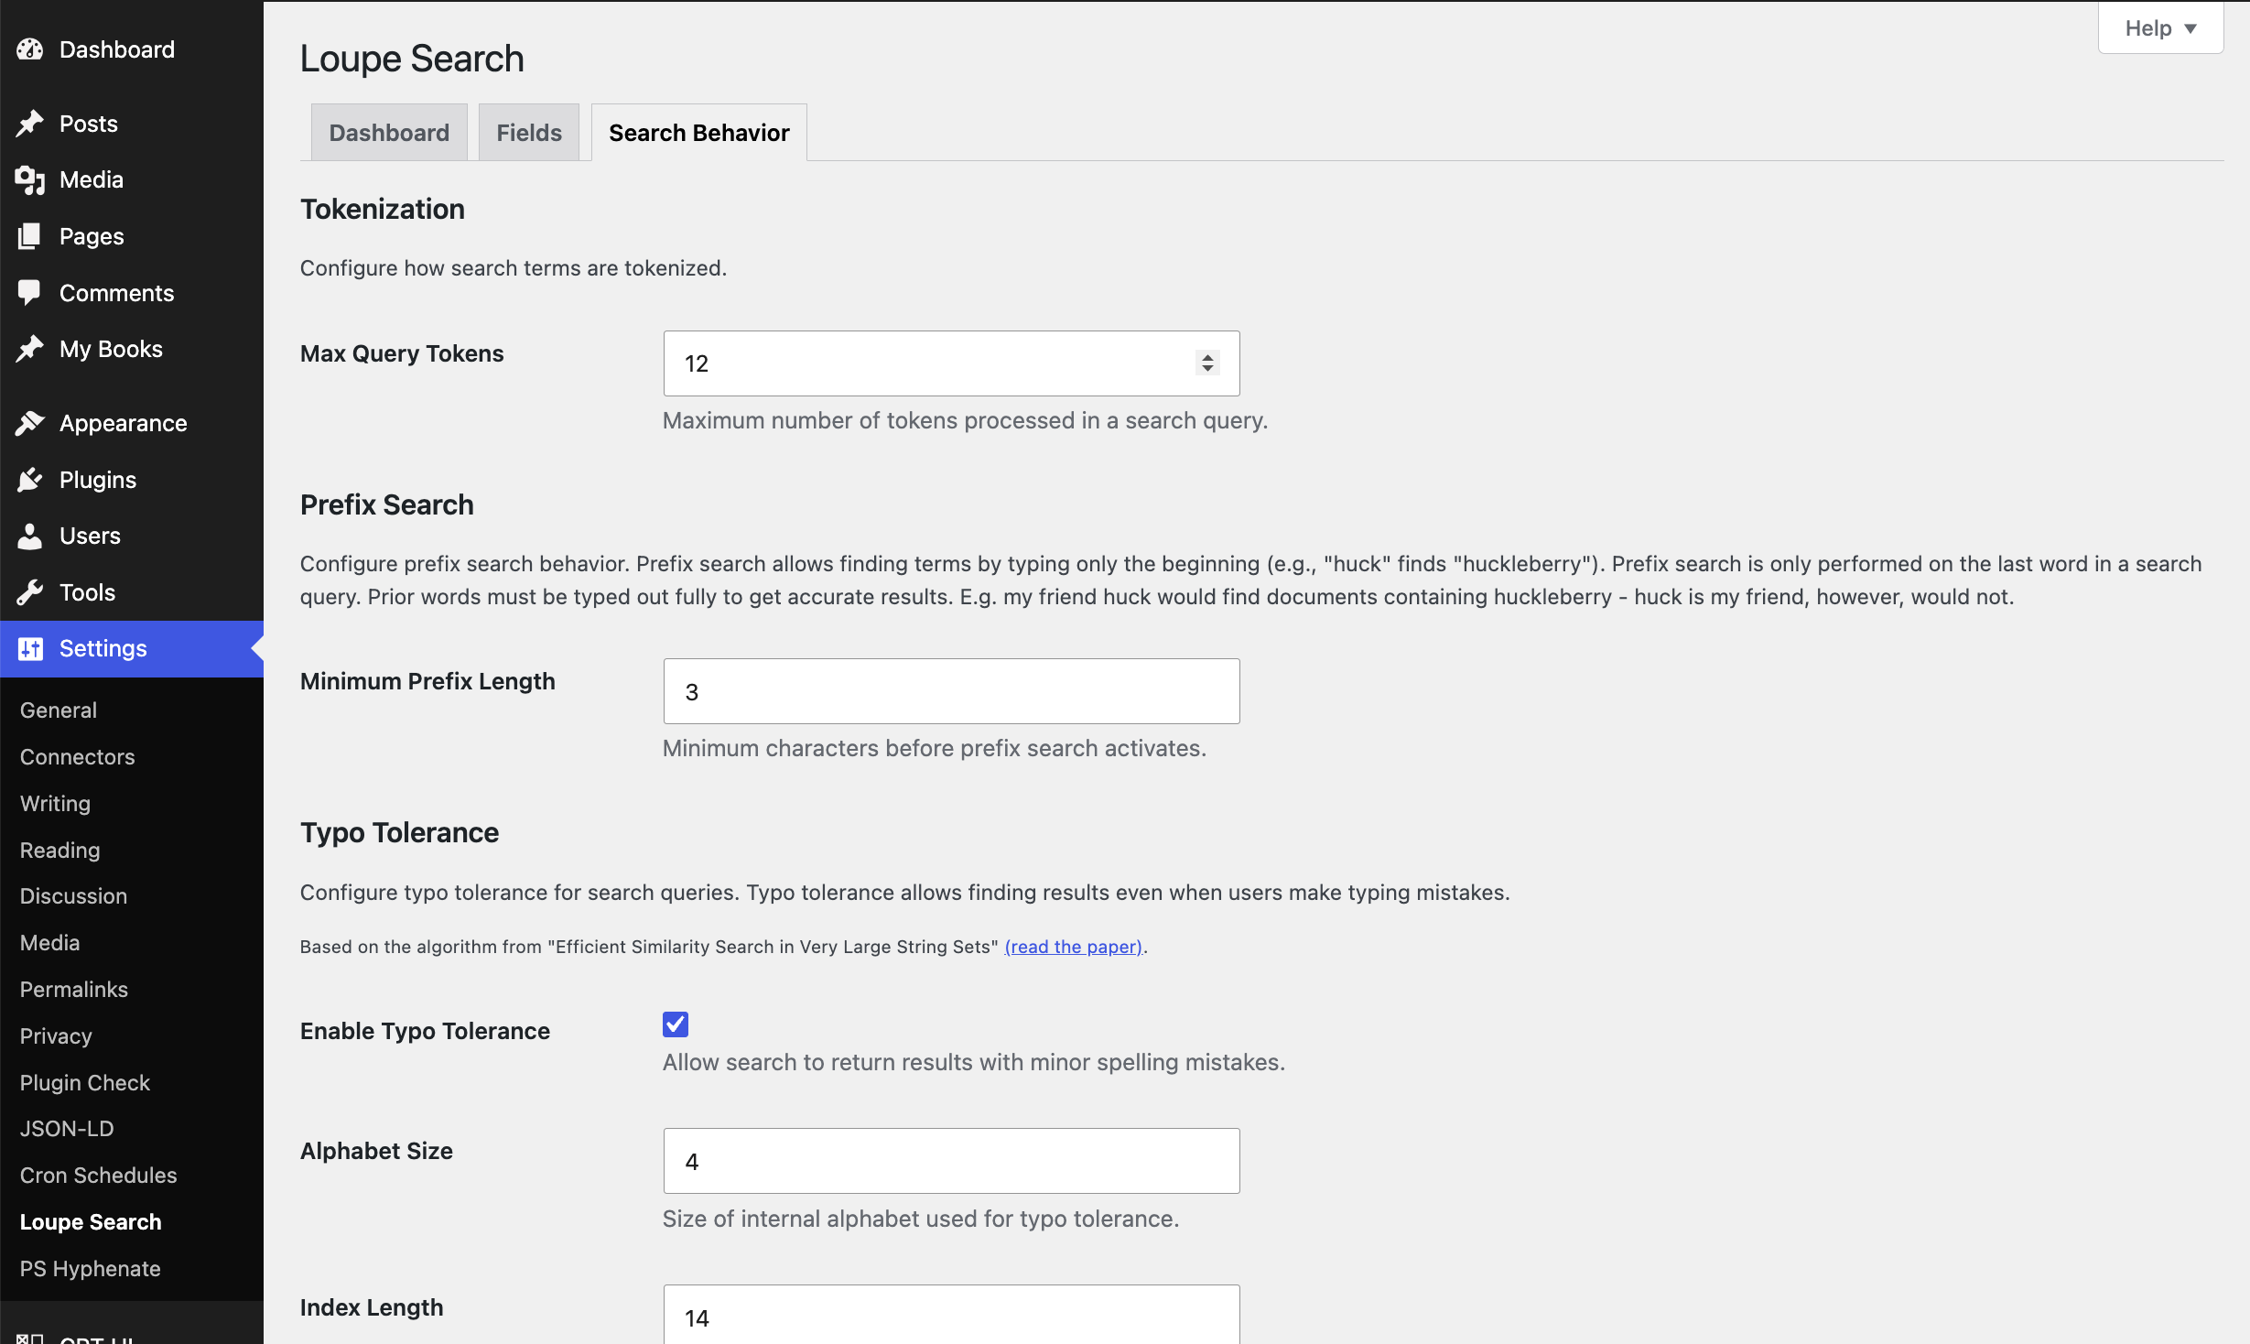Screen dimensions: 2250x1344
Task: Click the Minimum Prefix Length label
Action: pyautogui.click(x=427, y=681)
